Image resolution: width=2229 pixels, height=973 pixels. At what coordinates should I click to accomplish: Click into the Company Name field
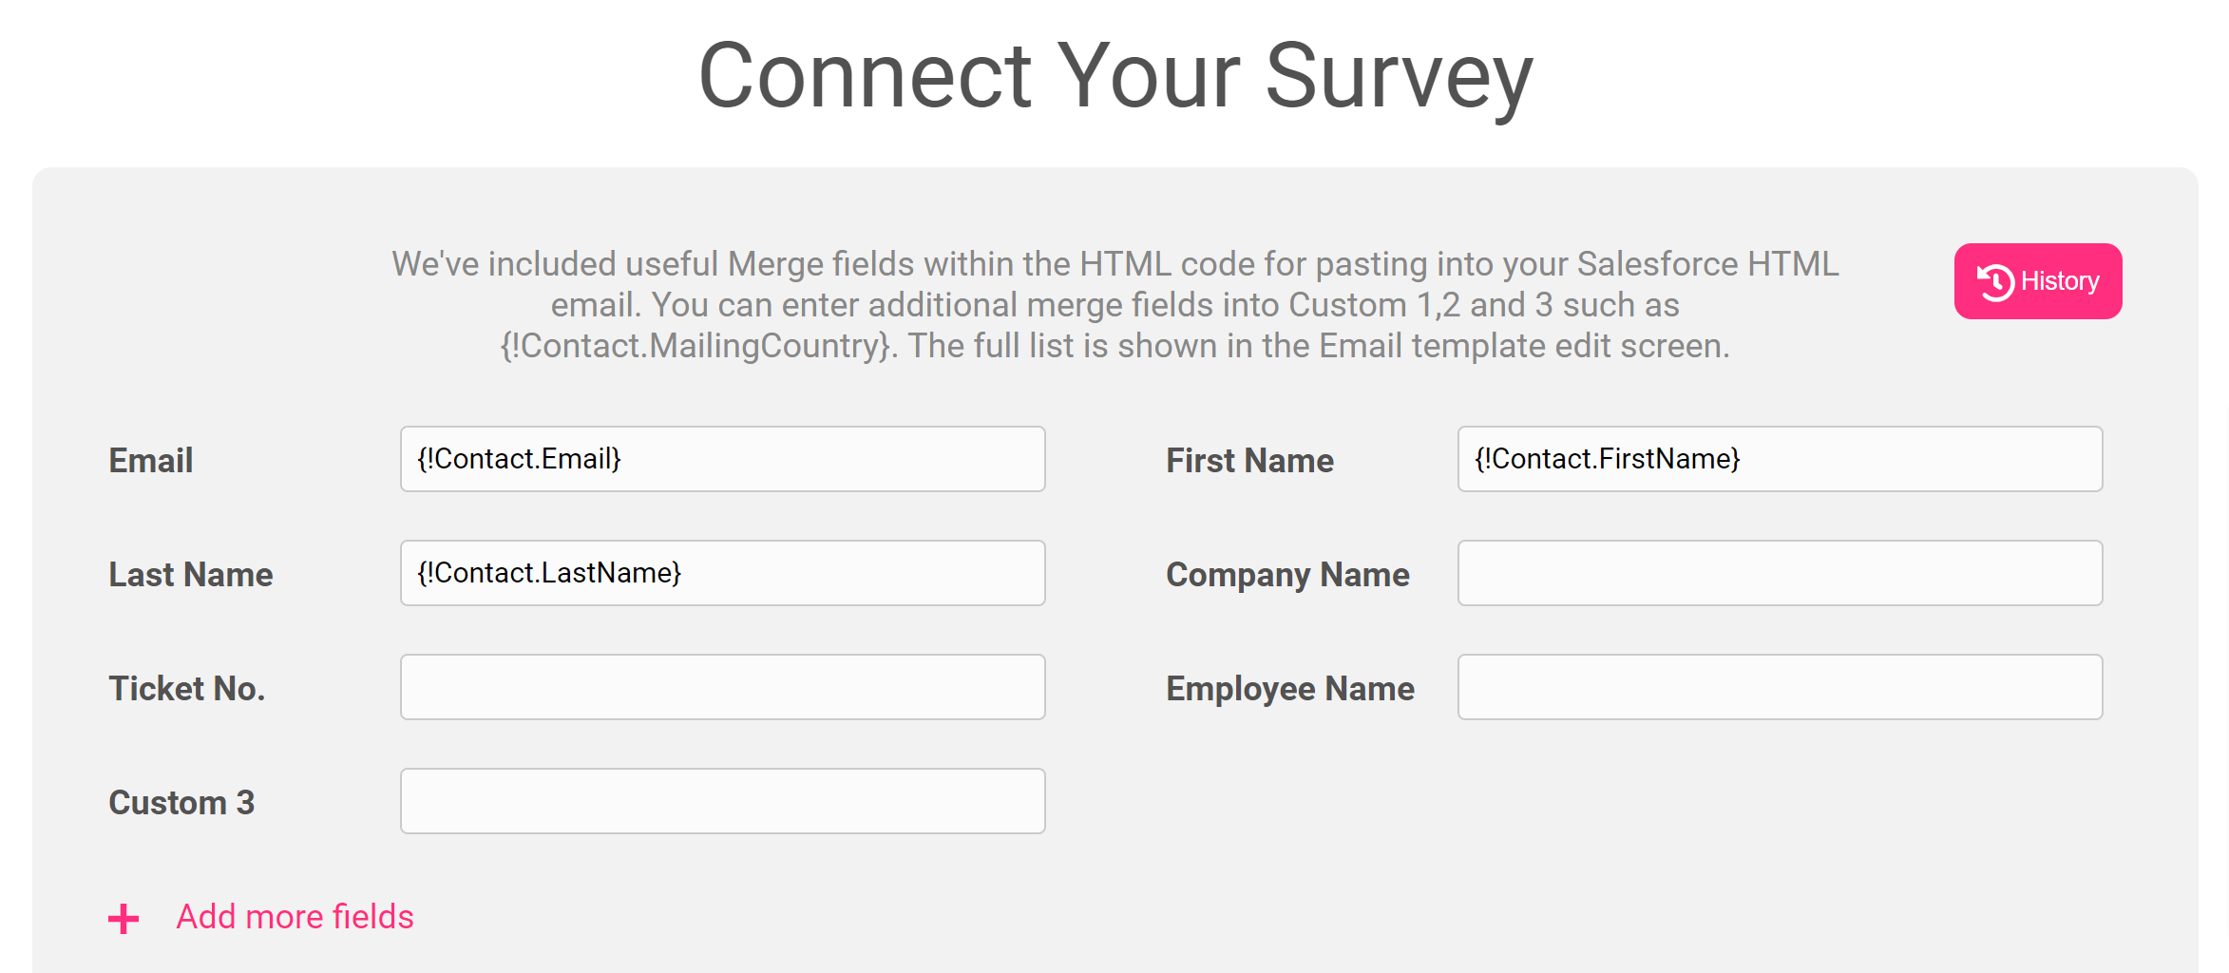[x=1781, y=573]
